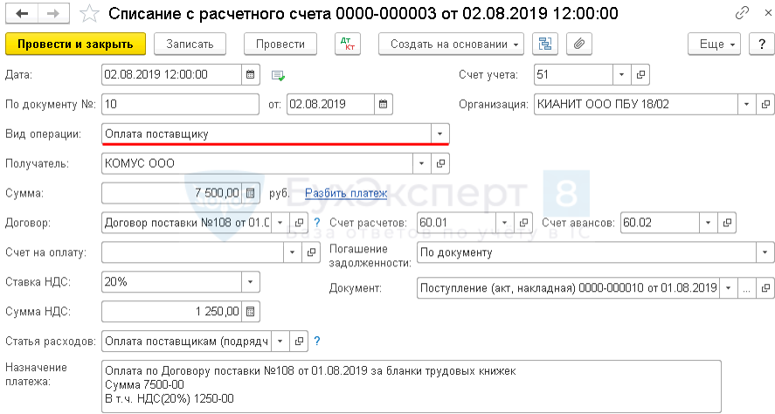Screen dimensions: 775x414
Task: Close the document form with X
Action: [x=766, y=13]
